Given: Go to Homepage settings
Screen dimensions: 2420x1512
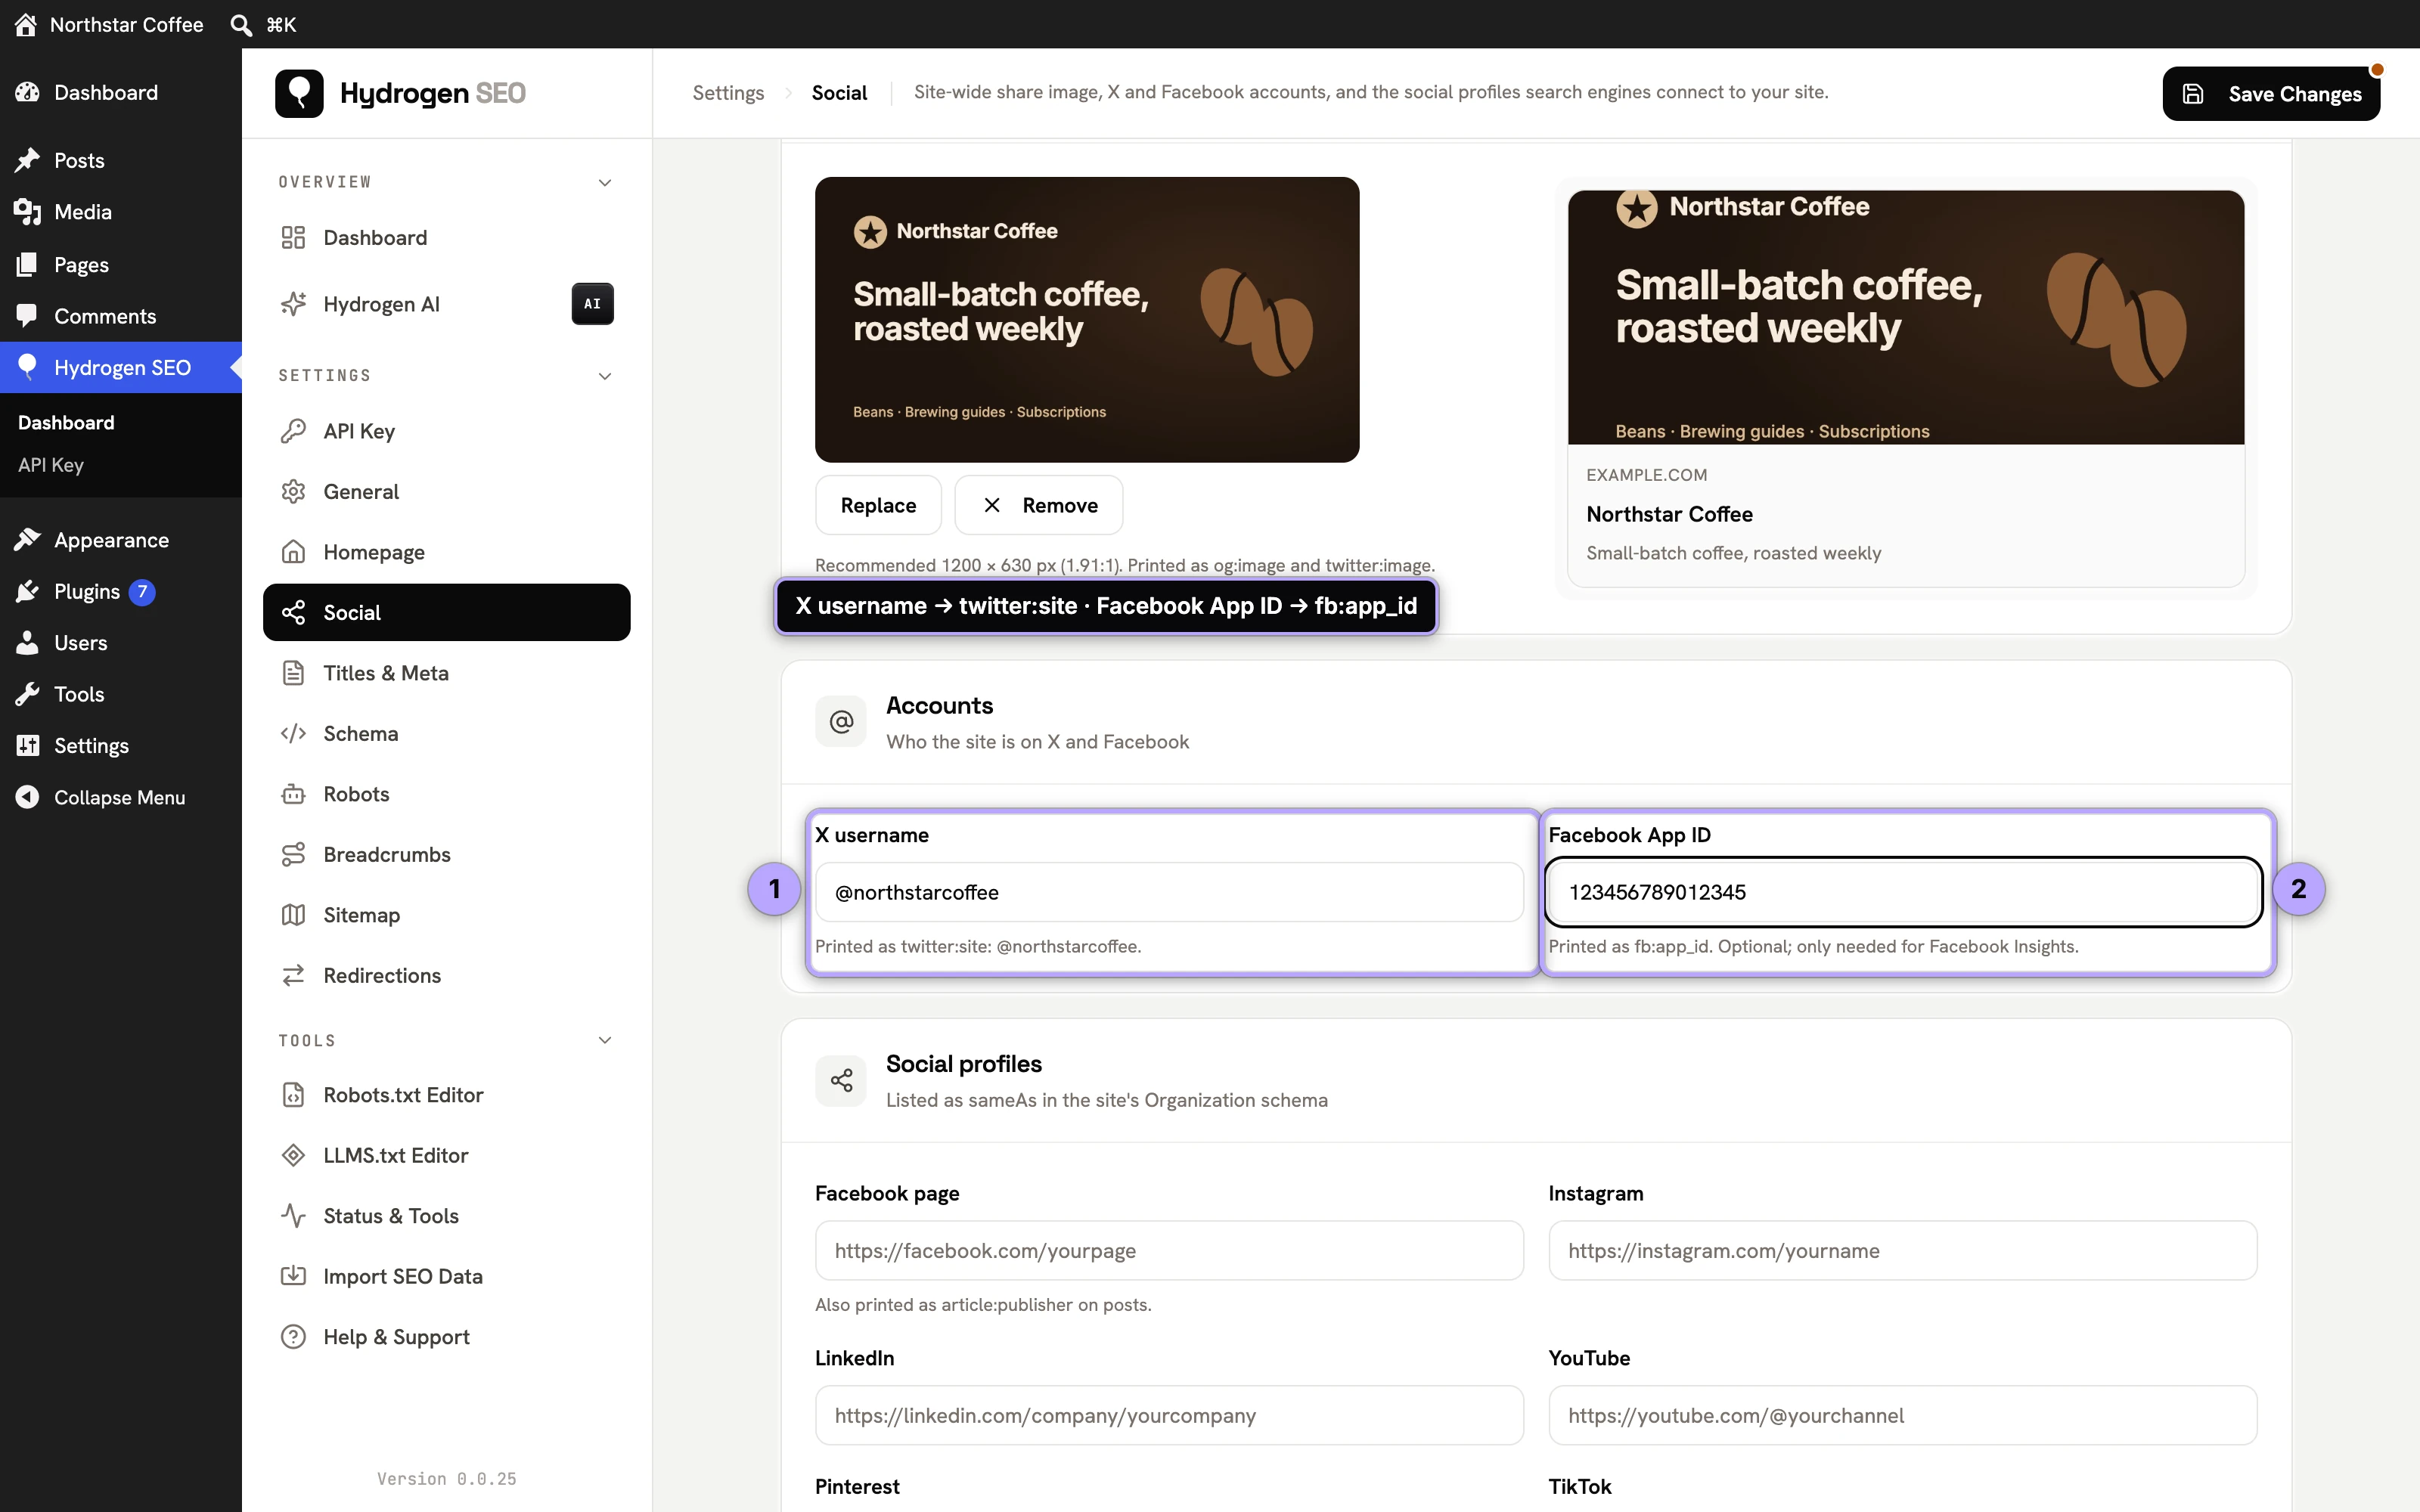Looking at the screenshot, I should (446, 552).
